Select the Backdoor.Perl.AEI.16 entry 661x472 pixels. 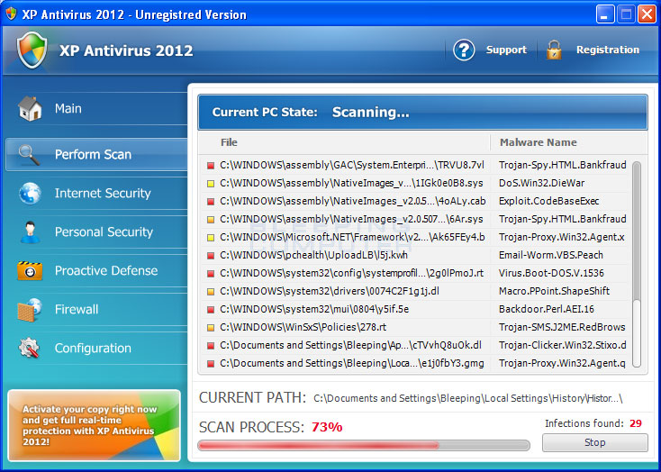tap(547, 309)
